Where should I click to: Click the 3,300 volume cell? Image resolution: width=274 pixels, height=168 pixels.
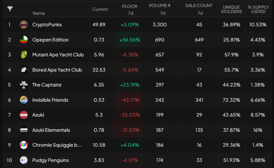click(x=159, y=24)
